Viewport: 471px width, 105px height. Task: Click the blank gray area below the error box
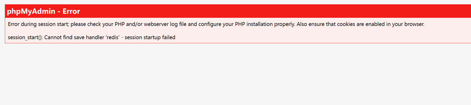pyautogui.click(x=235, y=74)
